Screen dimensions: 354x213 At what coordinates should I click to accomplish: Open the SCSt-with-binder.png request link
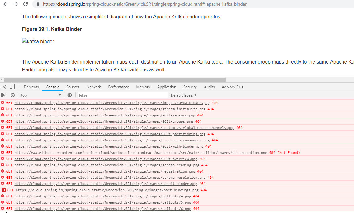tap(109, 146)
